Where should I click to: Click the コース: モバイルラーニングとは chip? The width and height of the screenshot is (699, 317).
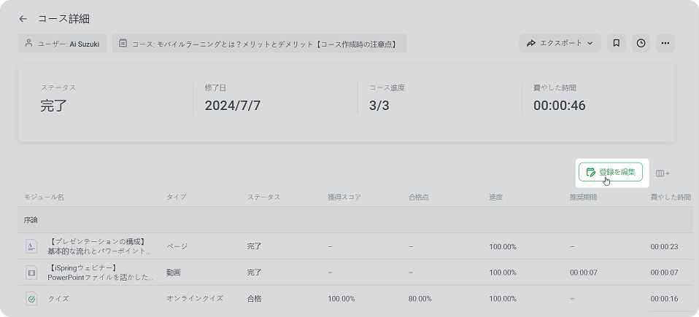[x=259, y=44]
